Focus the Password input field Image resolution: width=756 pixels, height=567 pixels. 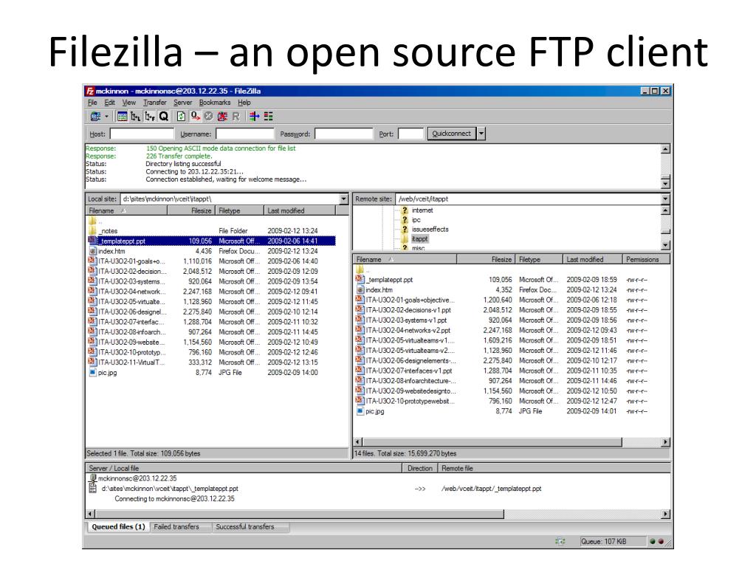tap(344, 134)
